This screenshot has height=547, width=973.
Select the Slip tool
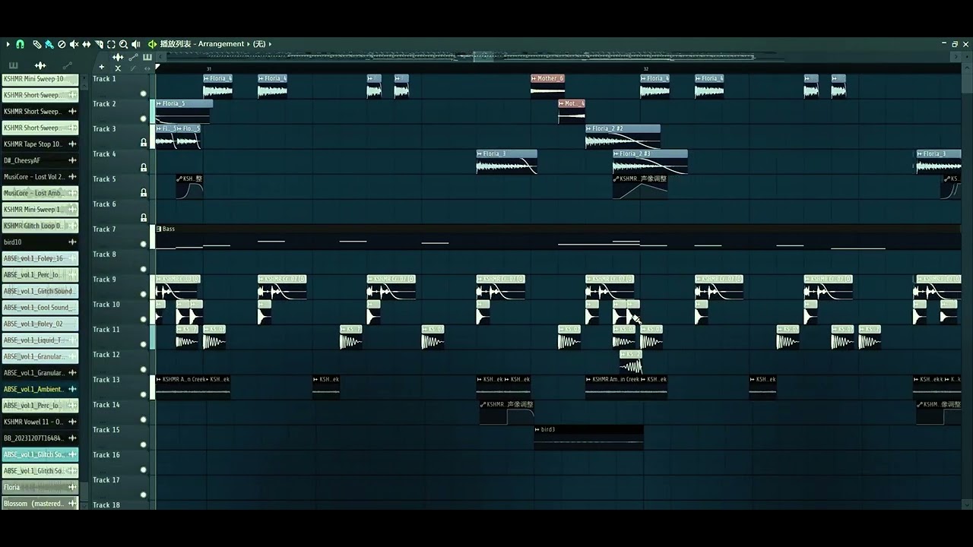(86, 44)
